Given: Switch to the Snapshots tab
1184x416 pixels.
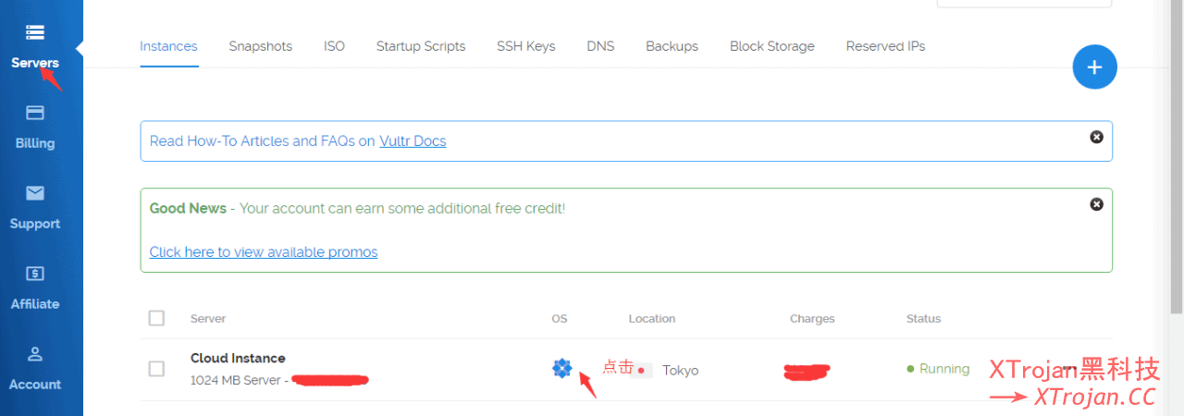Looking at the screenshot, I should point(260,46).
